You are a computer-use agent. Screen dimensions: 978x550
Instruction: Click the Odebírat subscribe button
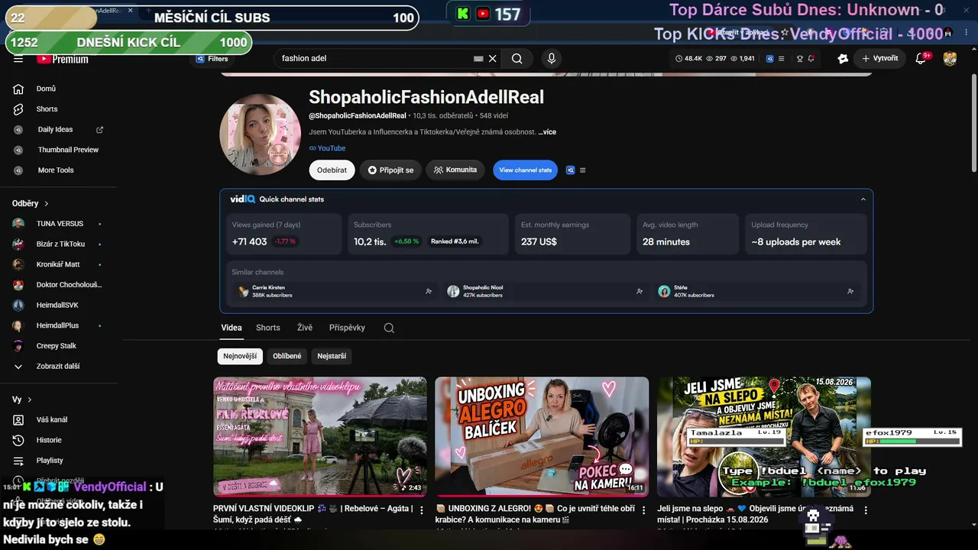[332, 170]
